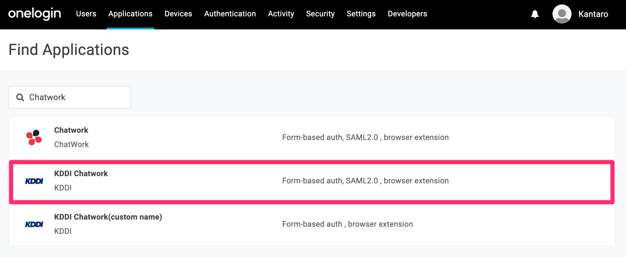
Task: Open the notifications bell
Action: click(535, 14)
